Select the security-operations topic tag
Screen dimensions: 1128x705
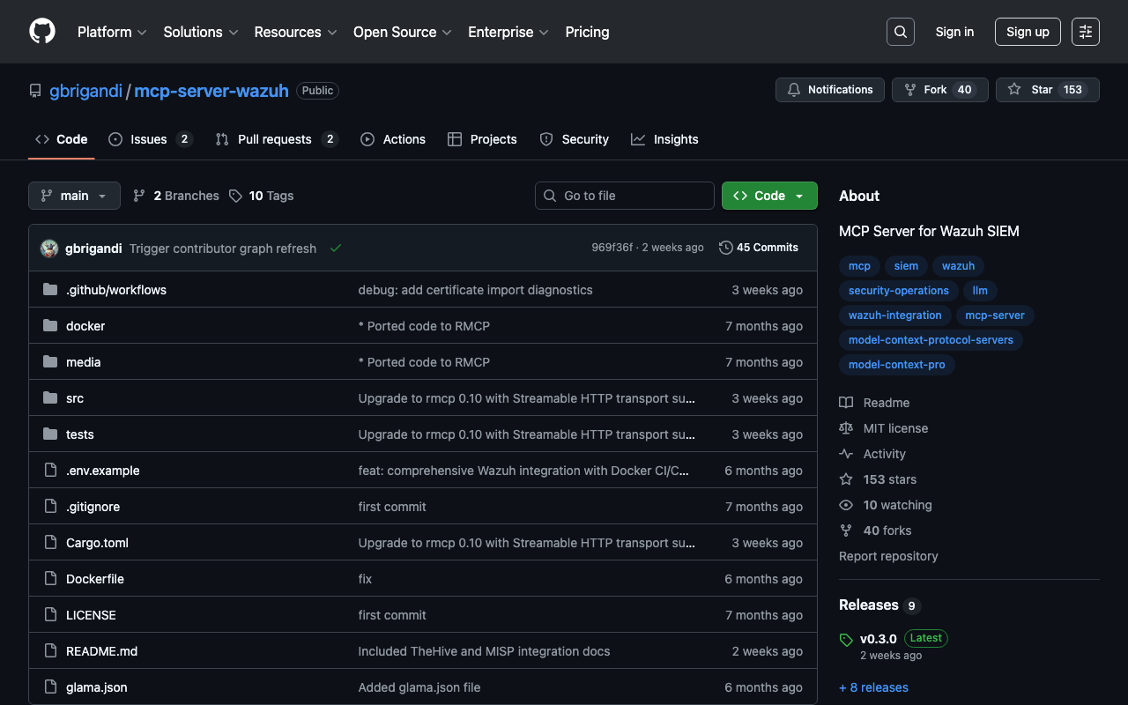point(898,291)
